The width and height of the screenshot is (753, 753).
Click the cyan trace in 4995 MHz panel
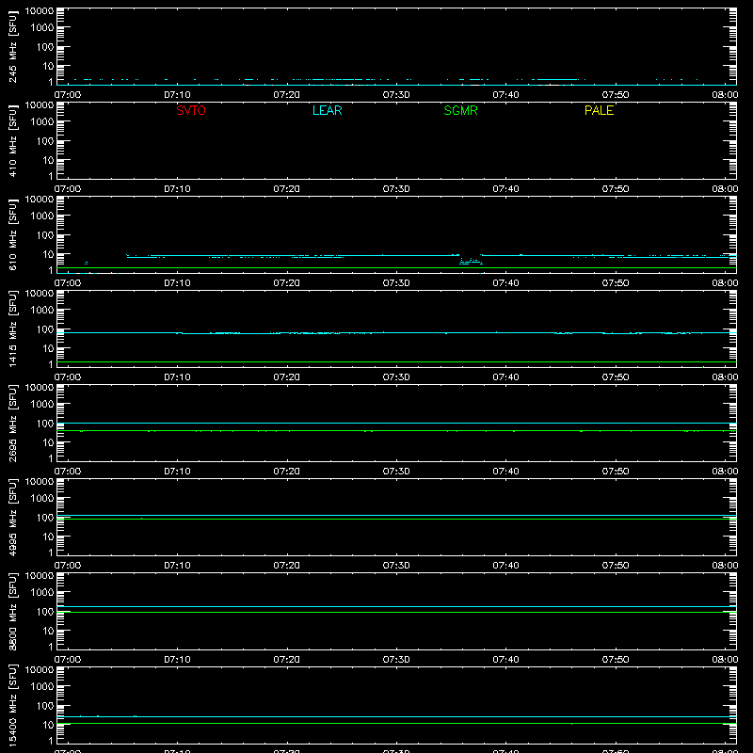coord(396,515)
